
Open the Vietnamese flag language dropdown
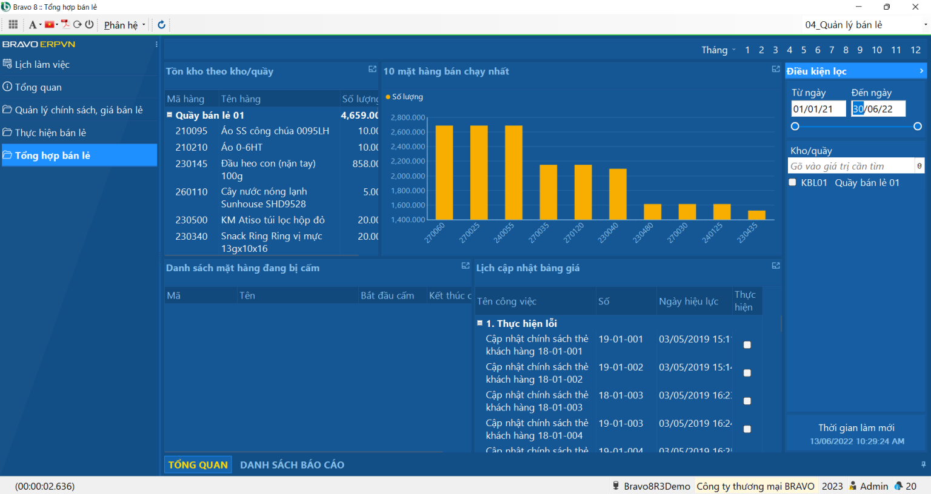pyautogui.click(x=51, y=25)
